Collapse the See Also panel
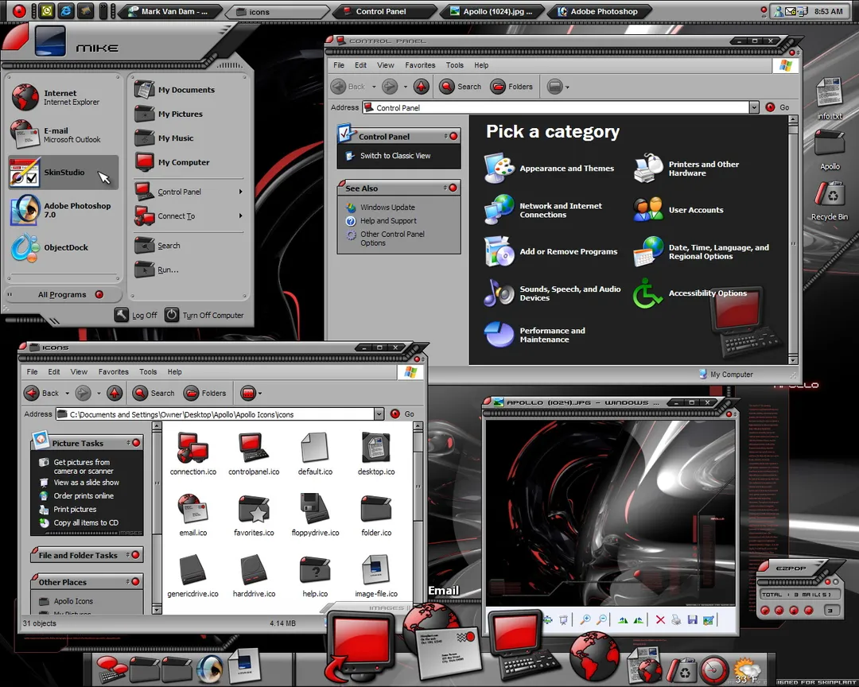The image size is (859, 687). pos(453,188)
